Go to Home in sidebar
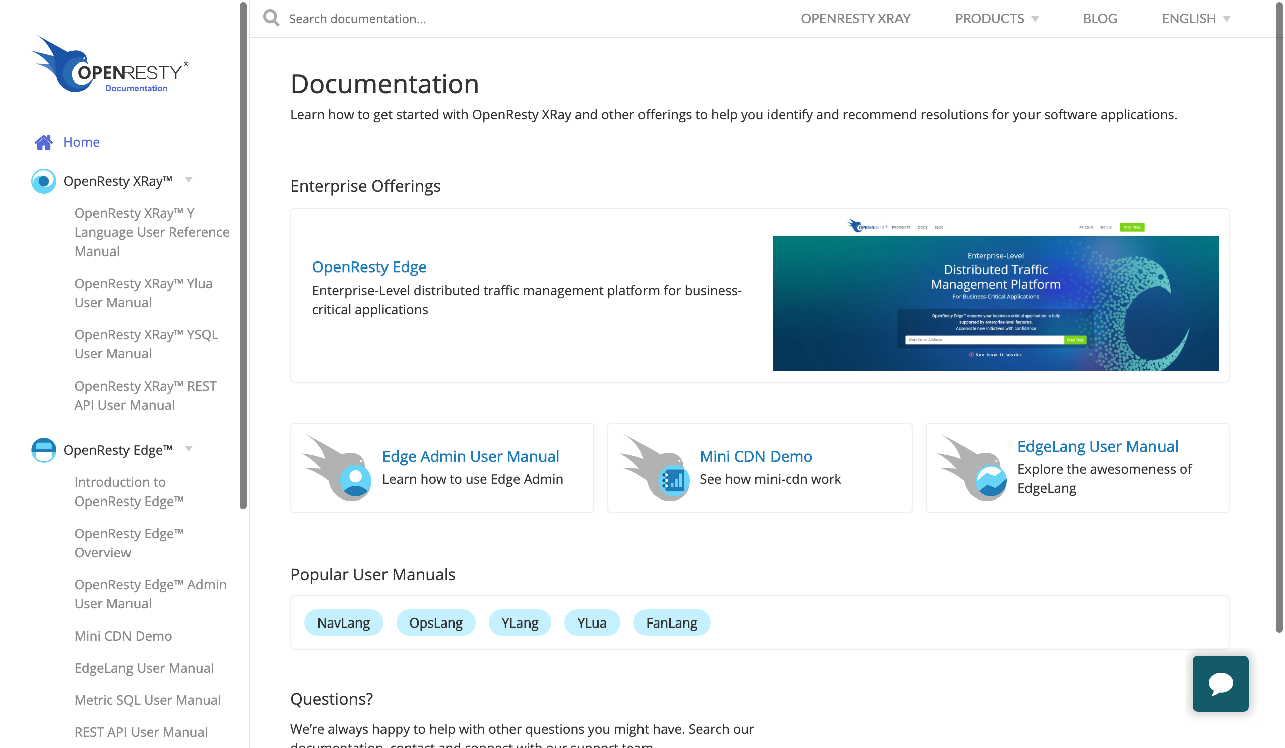1285x748 pixels. (82, 142)
